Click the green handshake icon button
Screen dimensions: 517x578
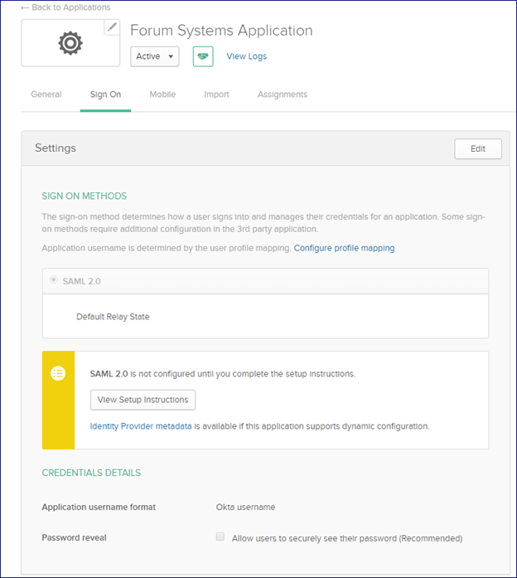tap(203, 56)
